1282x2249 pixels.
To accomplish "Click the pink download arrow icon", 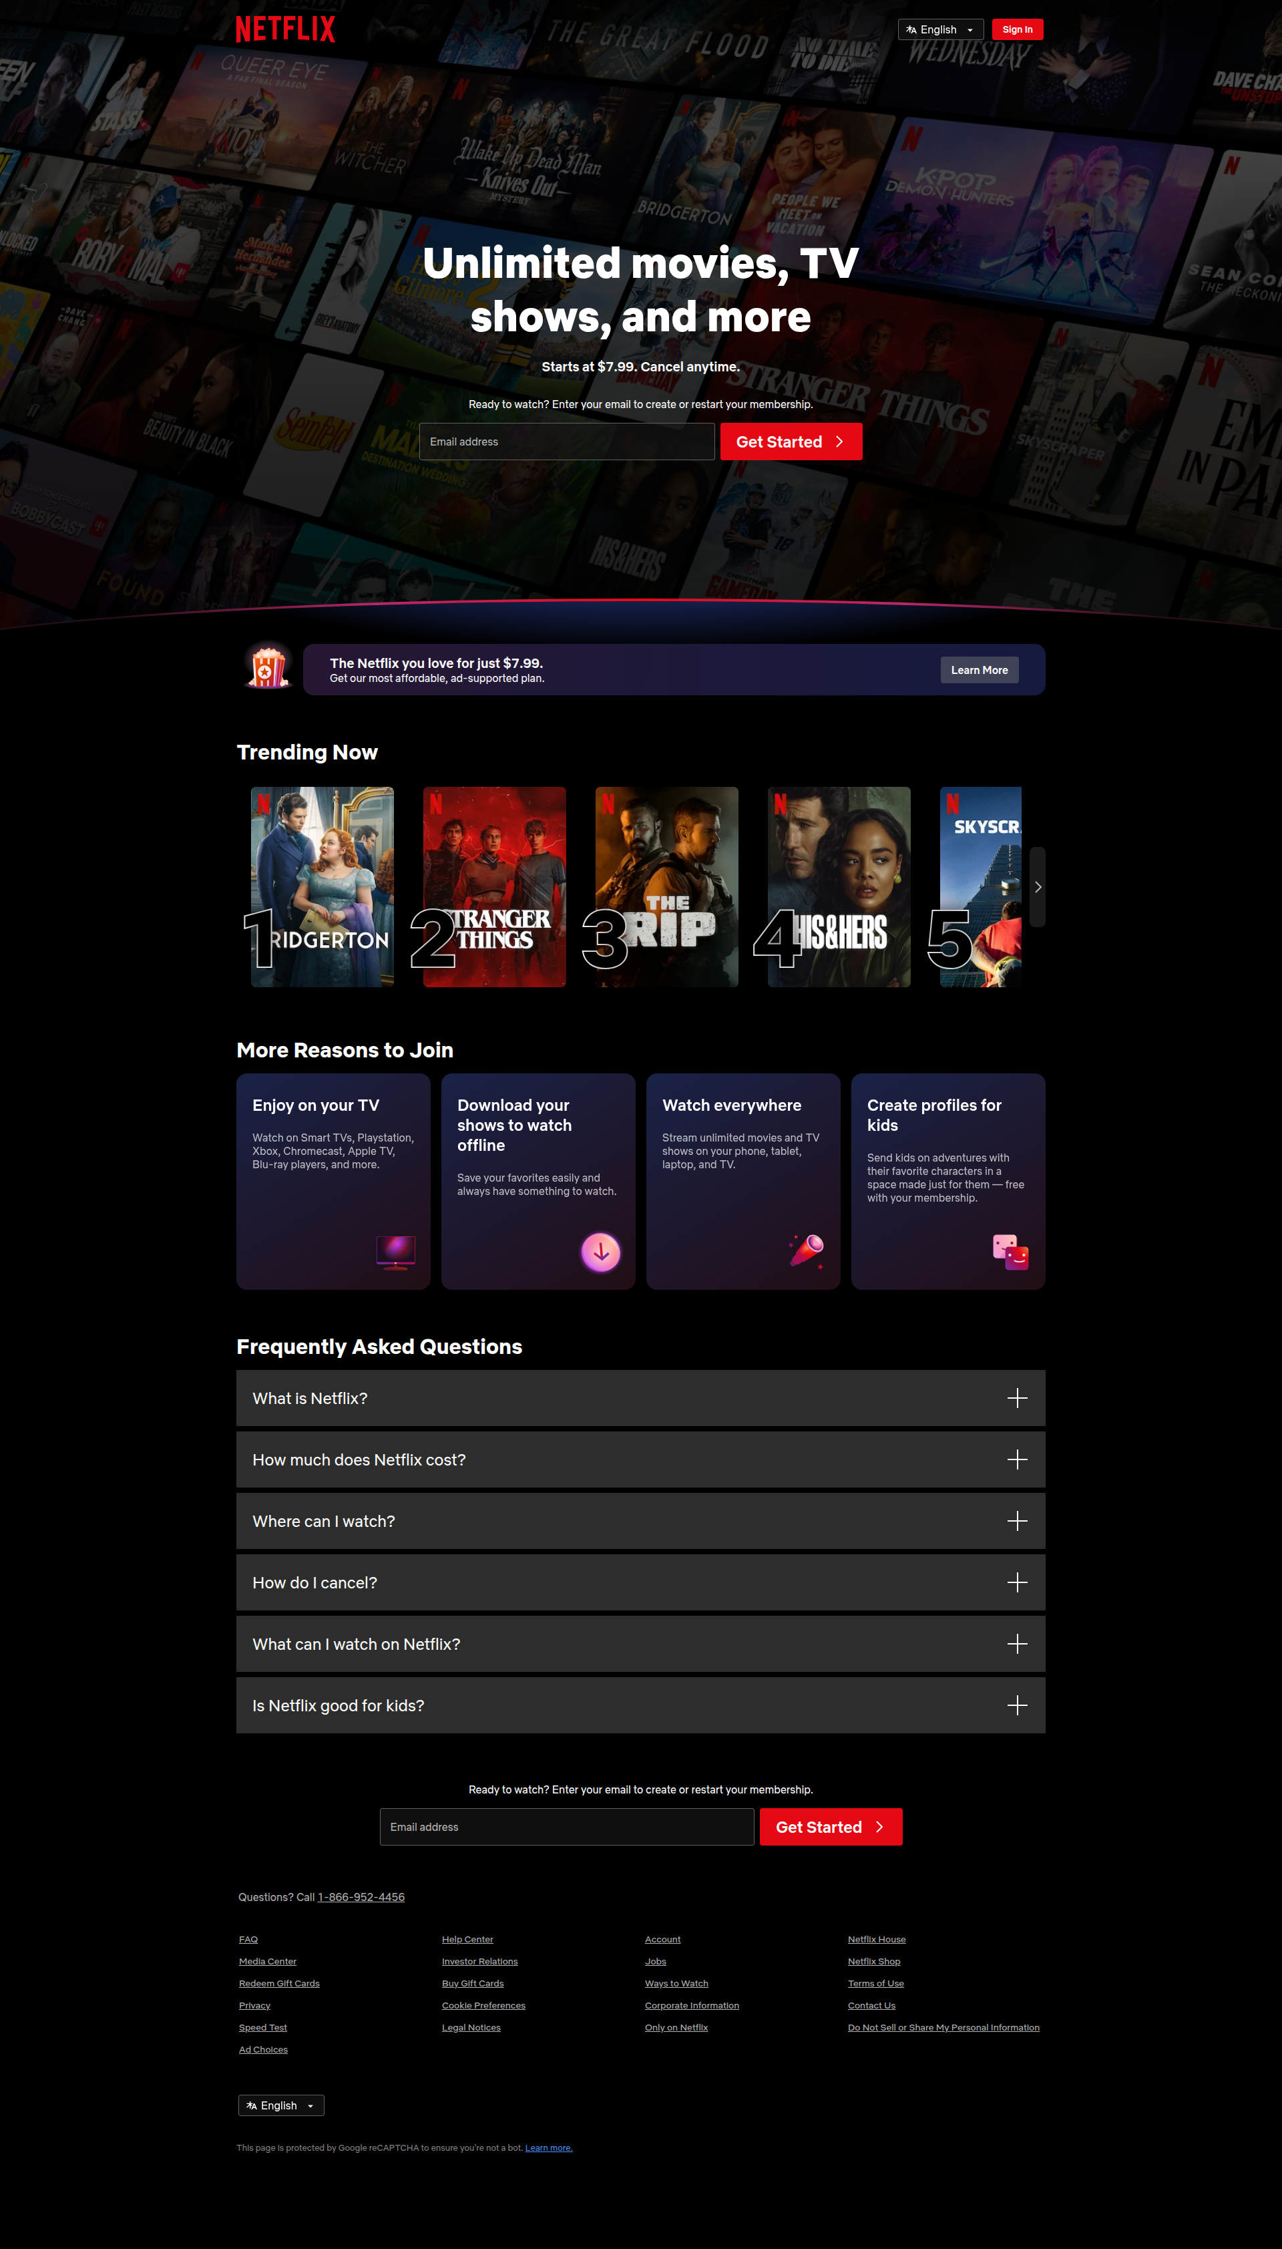I will pos(600,1251).
